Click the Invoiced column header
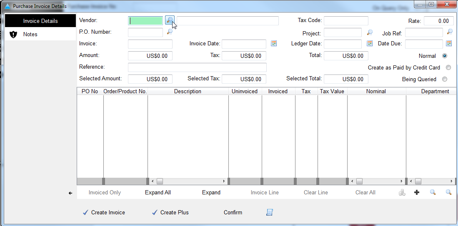This screenshot has height=226, width=458. (278, 91)
